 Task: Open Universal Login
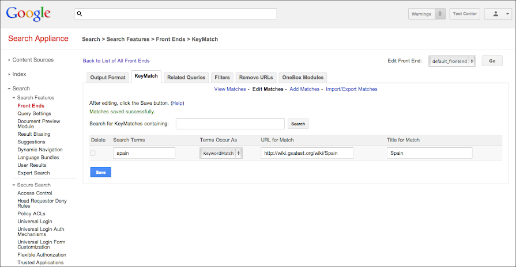(35, 222)
